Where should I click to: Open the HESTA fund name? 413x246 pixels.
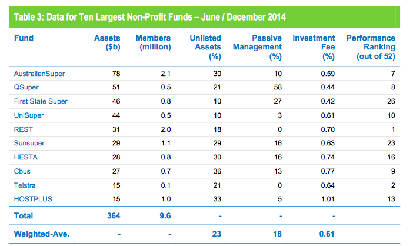tap(25, 157)
